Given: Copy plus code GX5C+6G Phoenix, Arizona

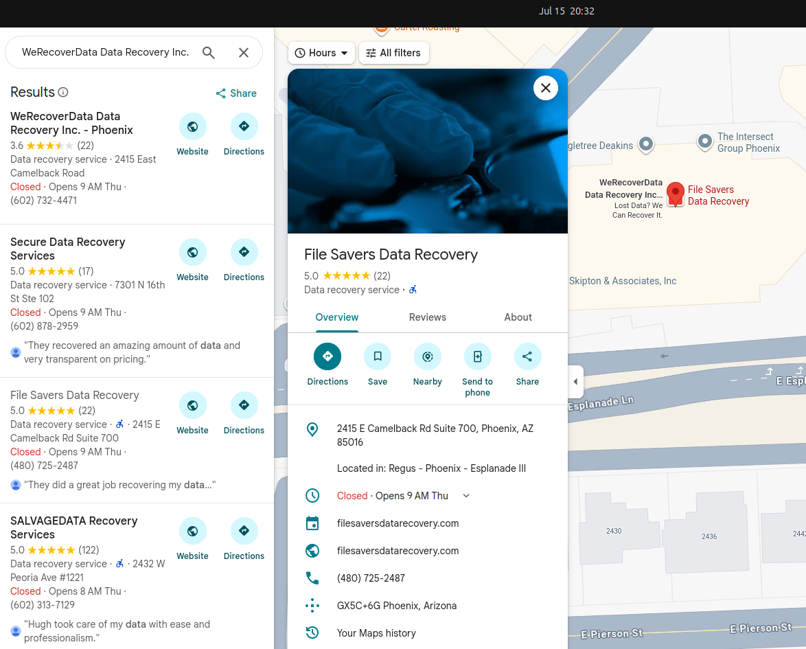Looking at the screenshot, I should (397, 606).
